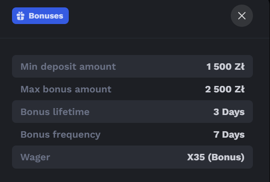Select the Wager label
Image resolution: width=270 pixels, height=182 pixels.
pyautogui.click(x=35, y=158)
